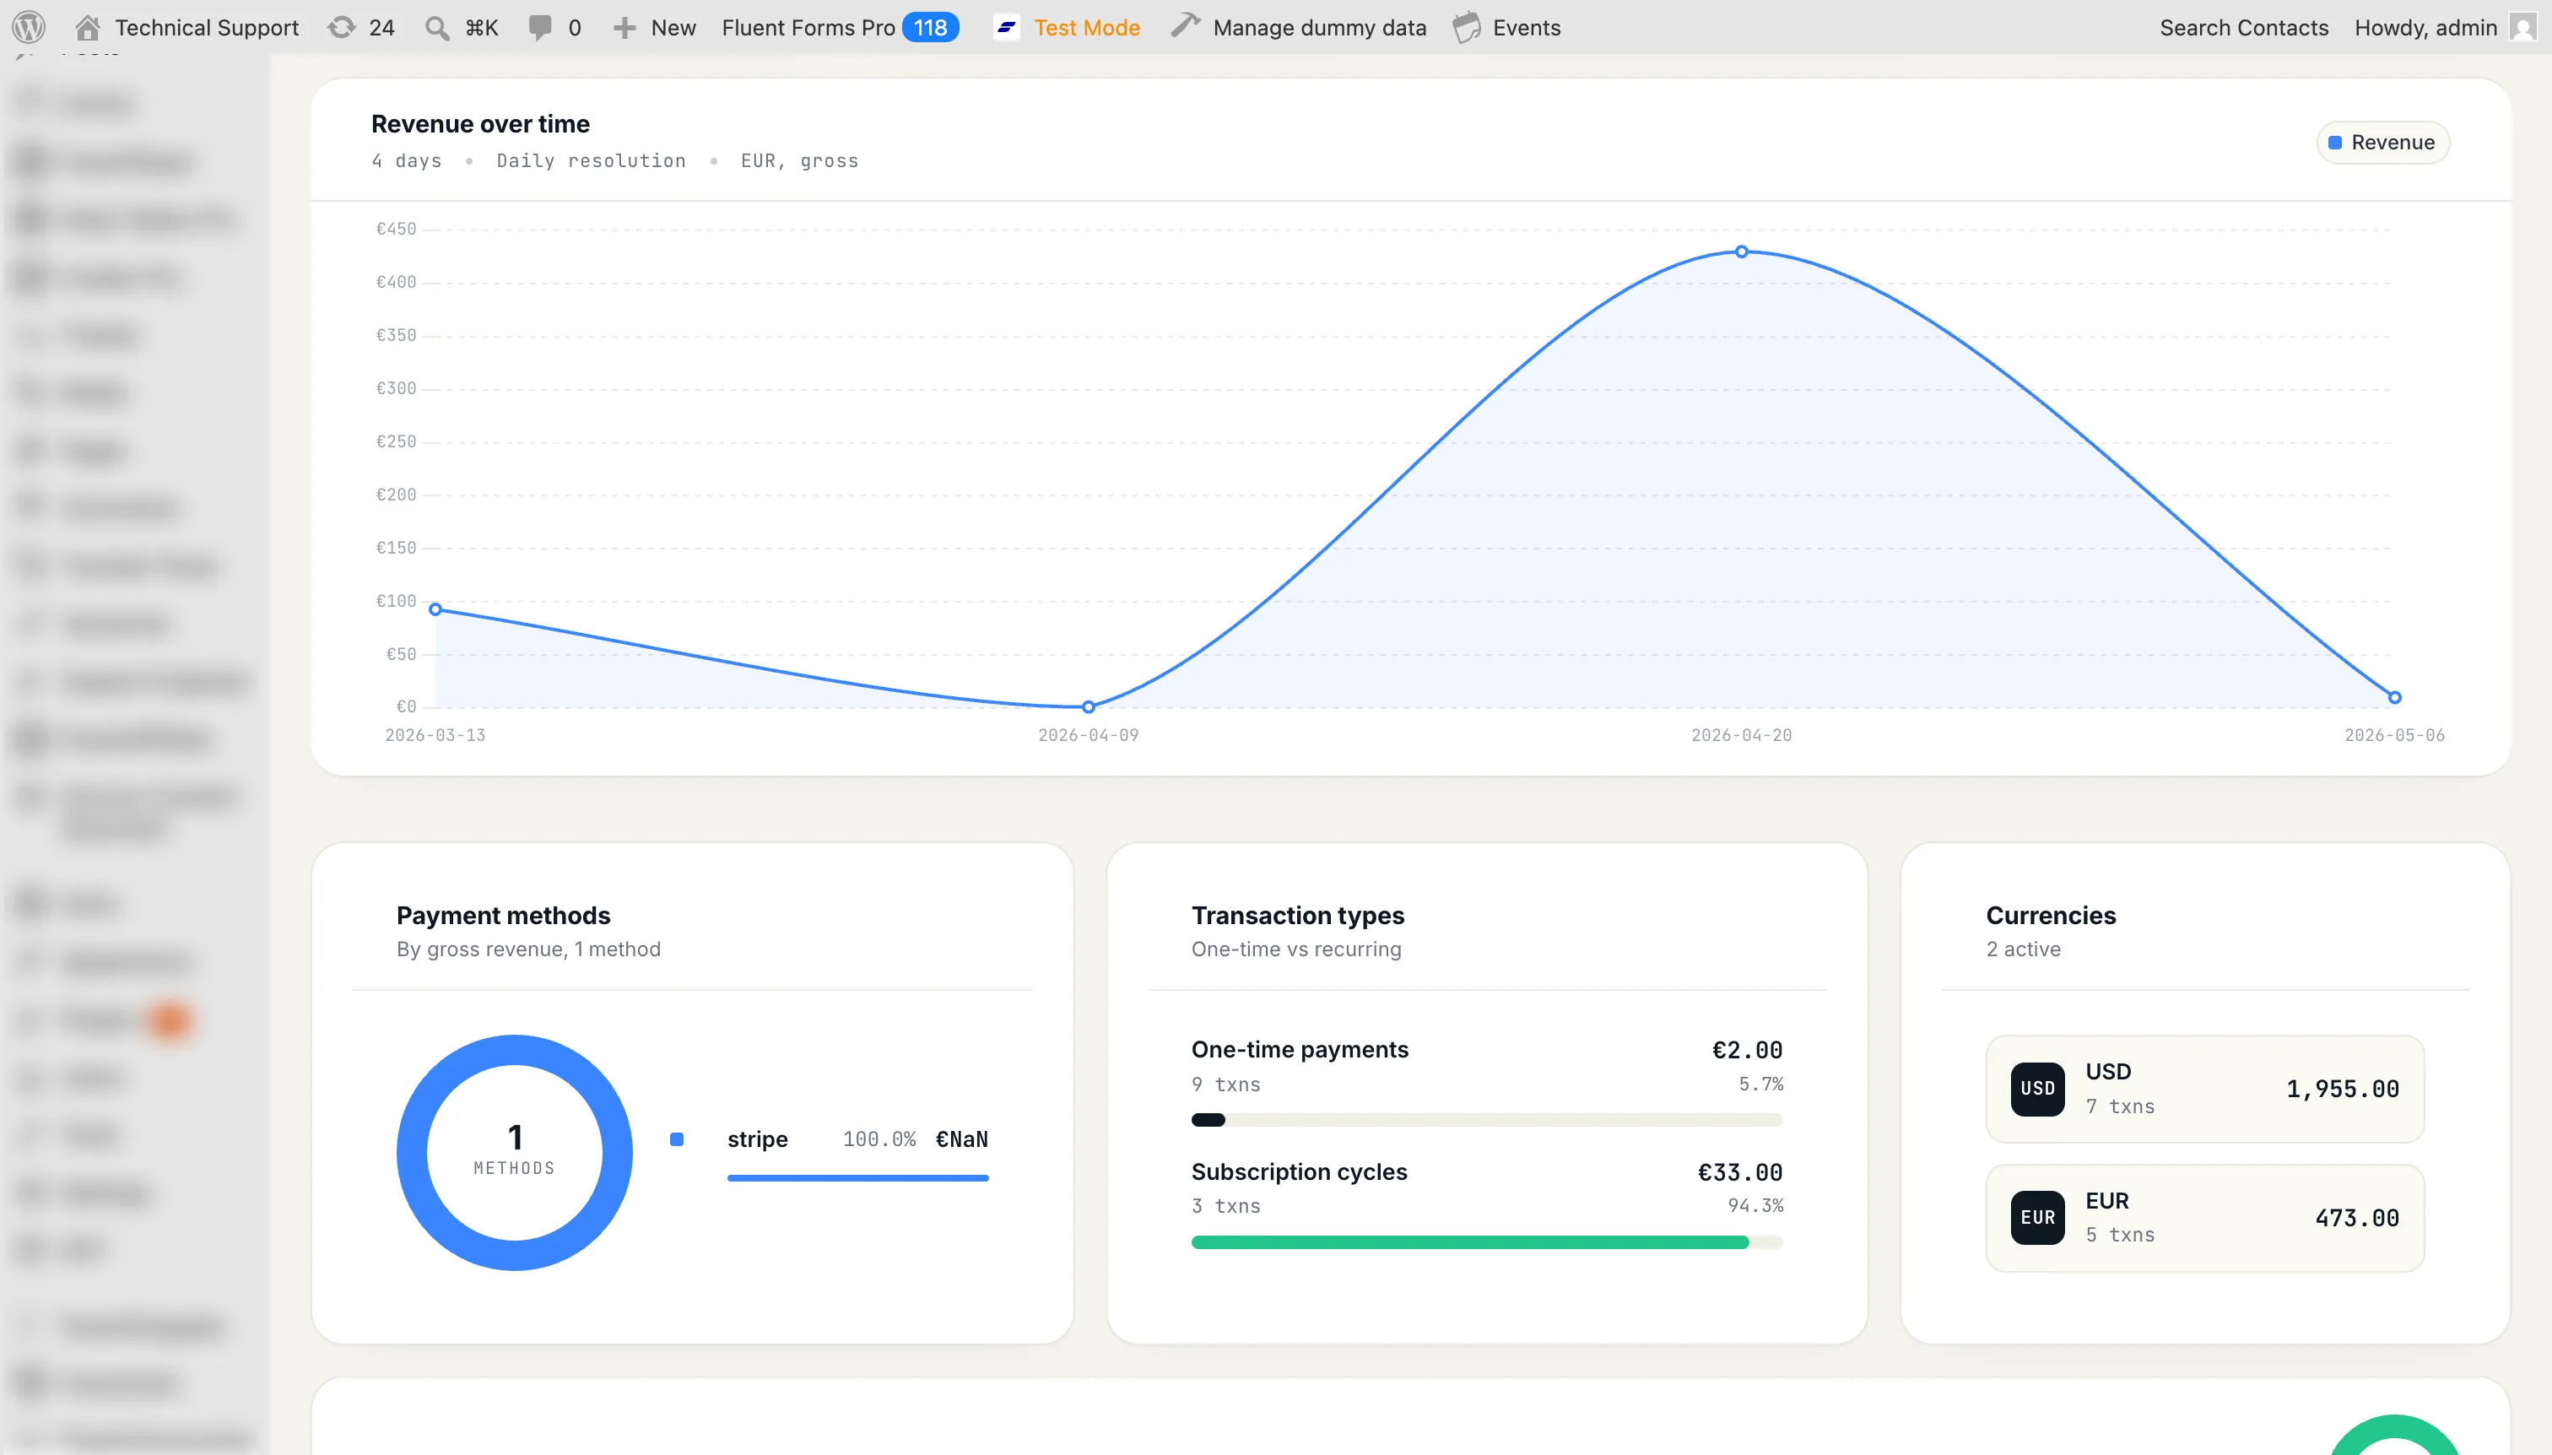Click the plus New icon
This screenshot has width=2552, height=1455.
[624, 28]
